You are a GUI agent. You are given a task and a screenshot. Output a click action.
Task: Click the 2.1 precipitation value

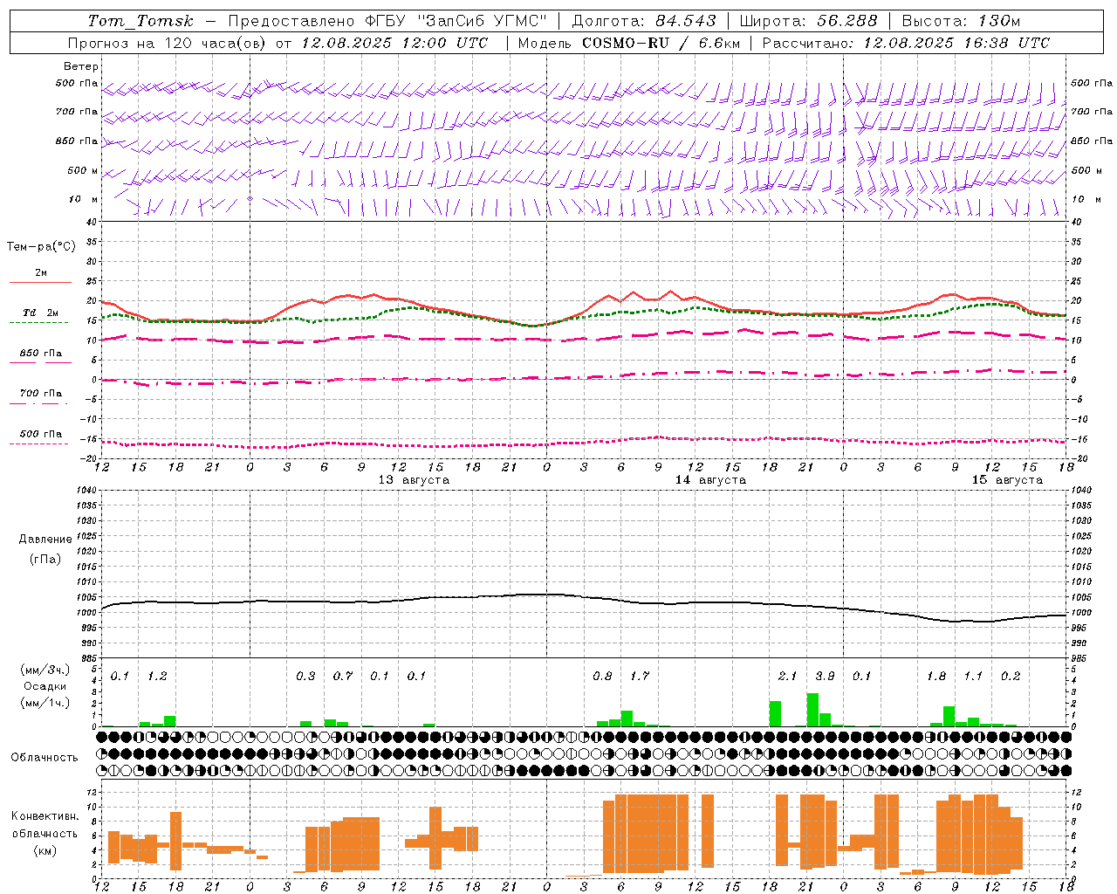tap(787, 676)
